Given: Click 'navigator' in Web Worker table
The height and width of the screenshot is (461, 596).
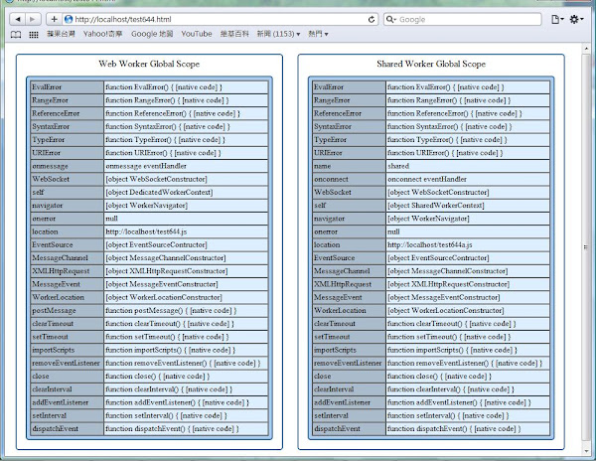Looking at the screenshot, I should [67, 206].
